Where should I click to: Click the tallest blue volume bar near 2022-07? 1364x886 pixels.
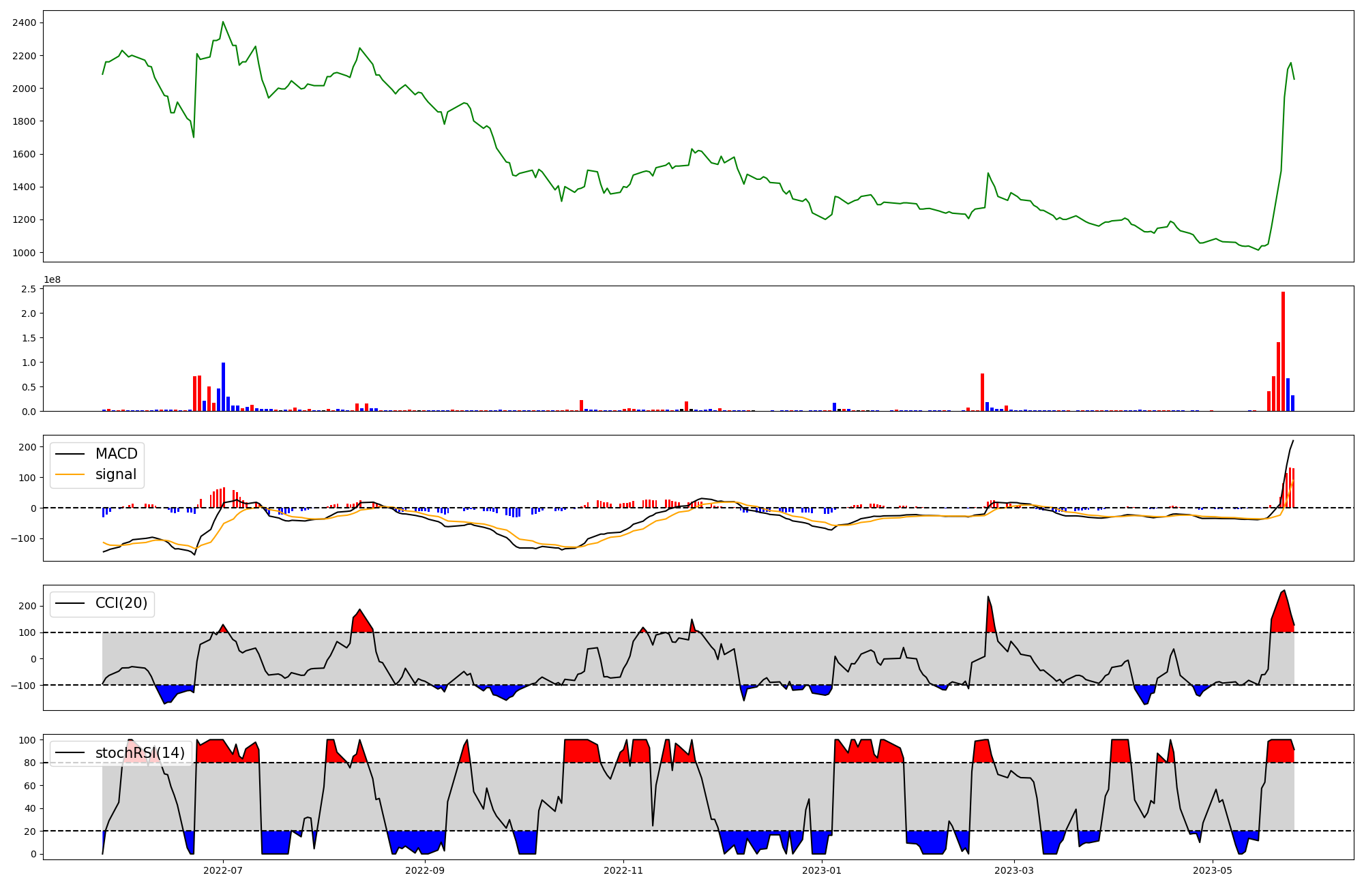[x=223, y=386]
